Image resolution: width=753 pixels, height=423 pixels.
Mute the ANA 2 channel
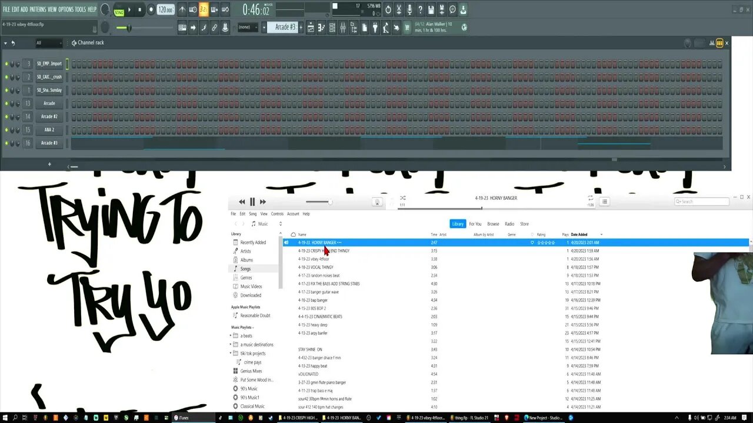click(6, 130)
